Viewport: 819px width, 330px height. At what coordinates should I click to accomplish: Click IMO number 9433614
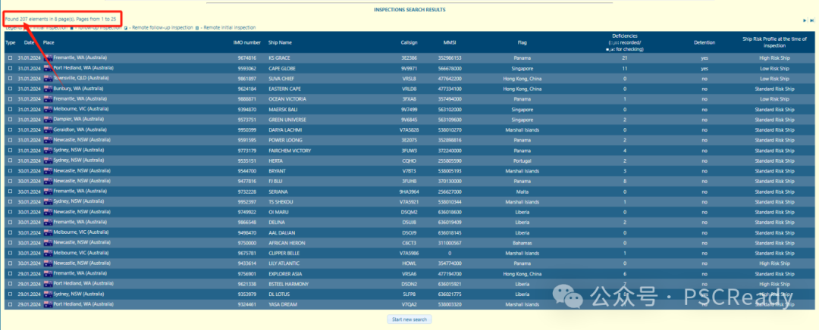coord(247,264)
